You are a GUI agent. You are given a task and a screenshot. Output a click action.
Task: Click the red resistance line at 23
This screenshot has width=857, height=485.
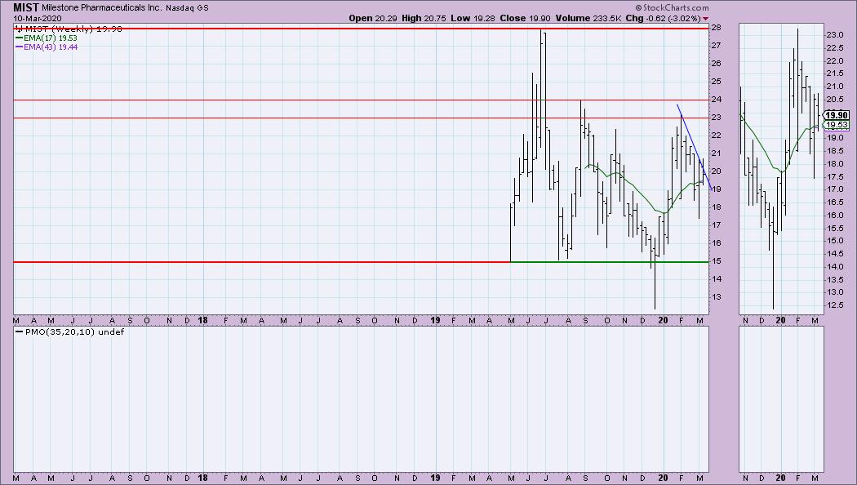click(x=361, y=118)
